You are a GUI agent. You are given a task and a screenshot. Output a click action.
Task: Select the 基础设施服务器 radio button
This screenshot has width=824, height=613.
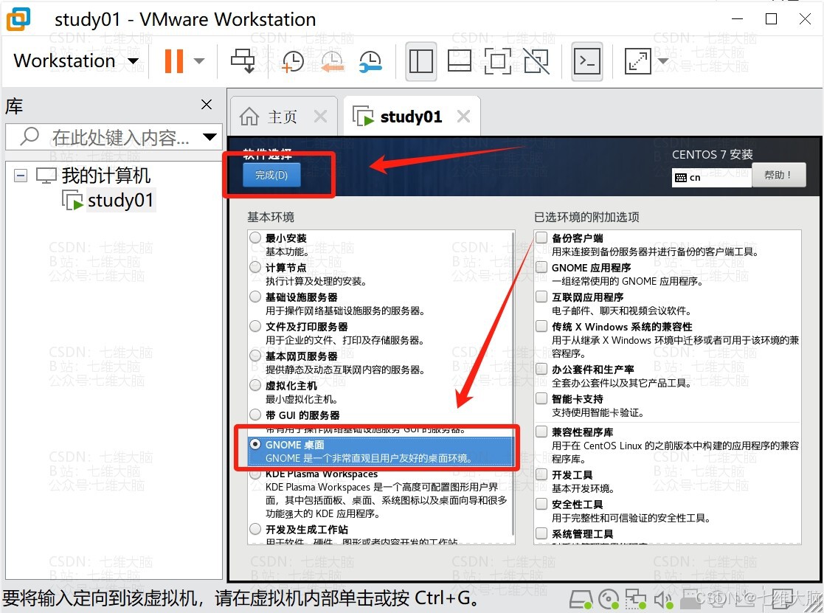coord(255,297)
